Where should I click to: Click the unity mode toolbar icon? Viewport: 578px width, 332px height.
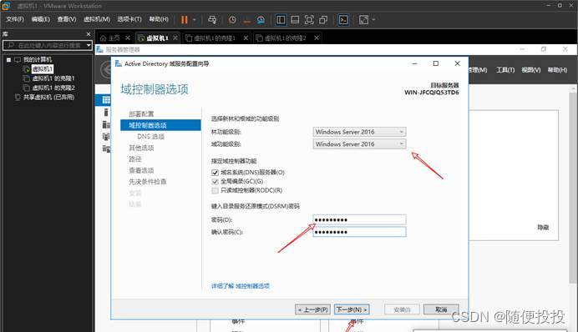coord(323,20)
